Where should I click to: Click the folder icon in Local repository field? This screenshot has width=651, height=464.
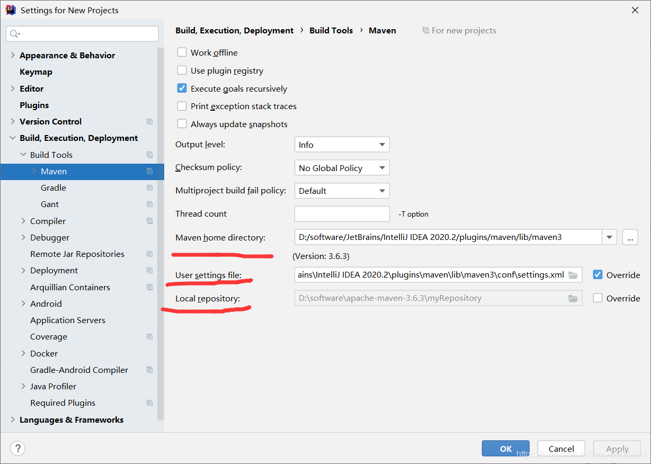click(x=573, y=298)
